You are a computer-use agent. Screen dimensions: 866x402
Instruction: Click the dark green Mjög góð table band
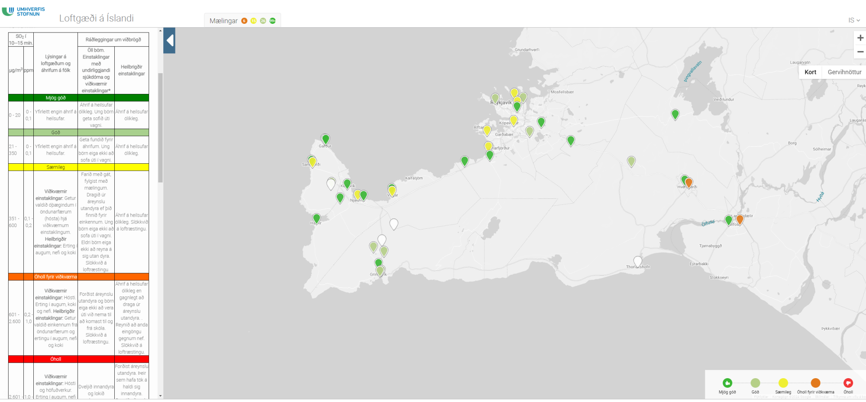(78, 98)
